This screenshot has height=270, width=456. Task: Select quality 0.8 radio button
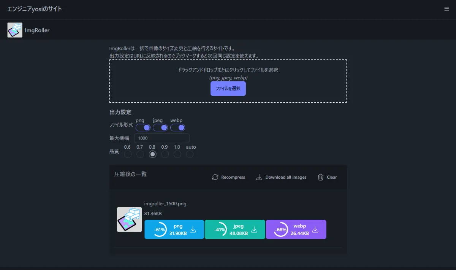pyautogui.click(x=152, y=154)
